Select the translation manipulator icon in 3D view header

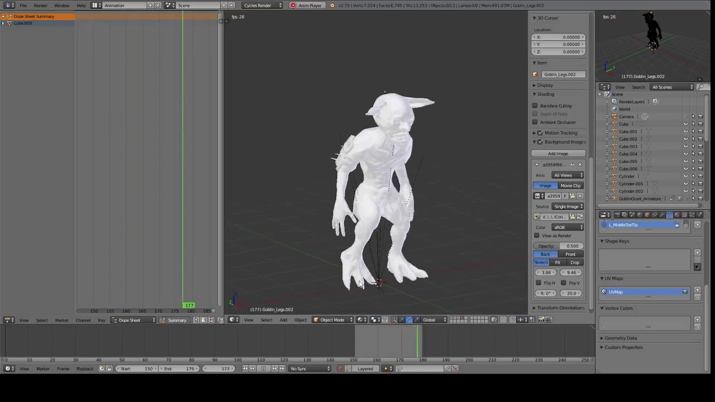point(402,319)
